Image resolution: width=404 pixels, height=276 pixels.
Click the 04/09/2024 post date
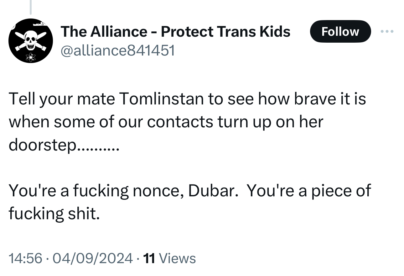[93, 258]
